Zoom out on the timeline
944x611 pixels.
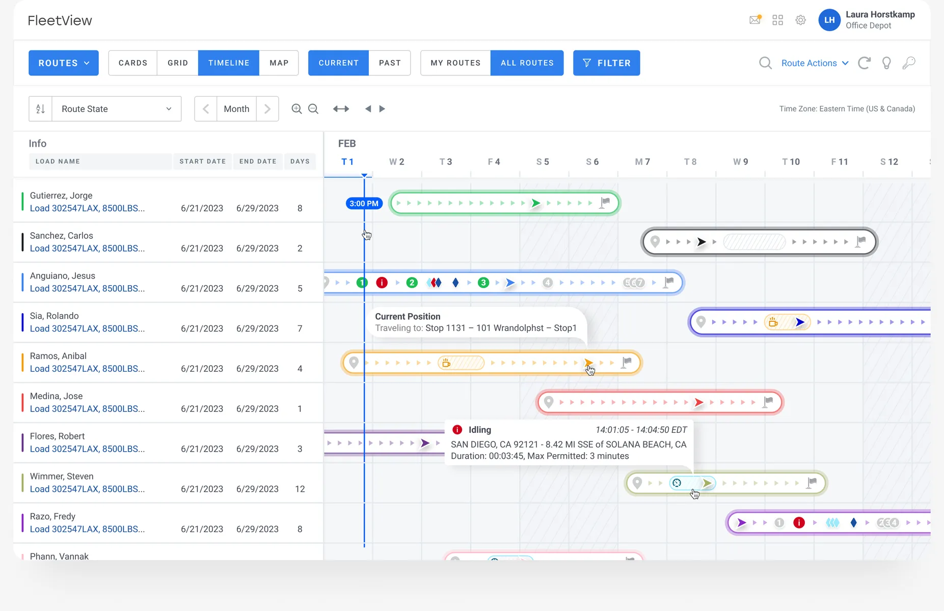pyautogui.click(x=313, y=108)
